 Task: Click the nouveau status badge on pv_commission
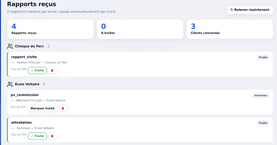click(261, 95)
